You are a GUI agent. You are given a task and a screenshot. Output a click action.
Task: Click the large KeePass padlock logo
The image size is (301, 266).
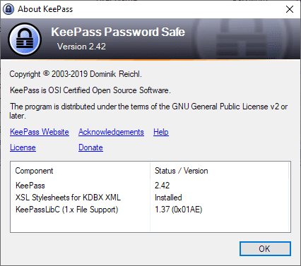(x=25, y=40)
